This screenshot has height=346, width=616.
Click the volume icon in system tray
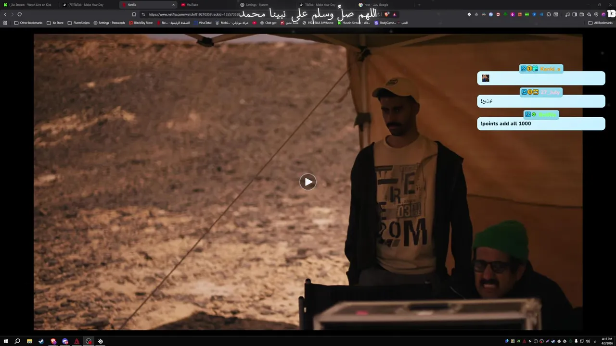588,341
